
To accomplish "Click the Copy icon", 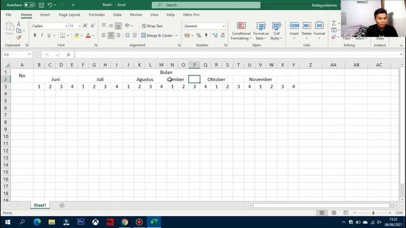I will (x=18, y=30).
